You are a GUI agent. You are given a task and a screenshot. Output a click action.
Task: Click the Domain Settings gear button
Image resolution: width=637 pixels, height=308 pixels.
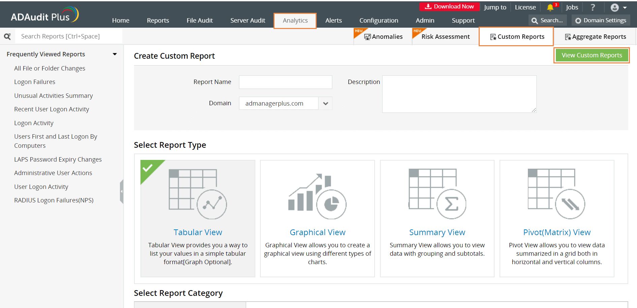[601, 21]
